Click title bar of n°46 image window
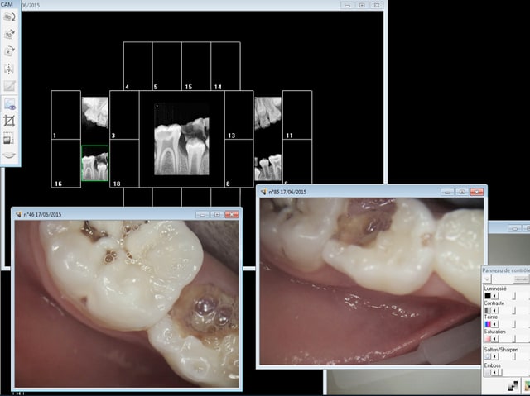Viewport: 530px width, 396px height. [x=108, y=214]
